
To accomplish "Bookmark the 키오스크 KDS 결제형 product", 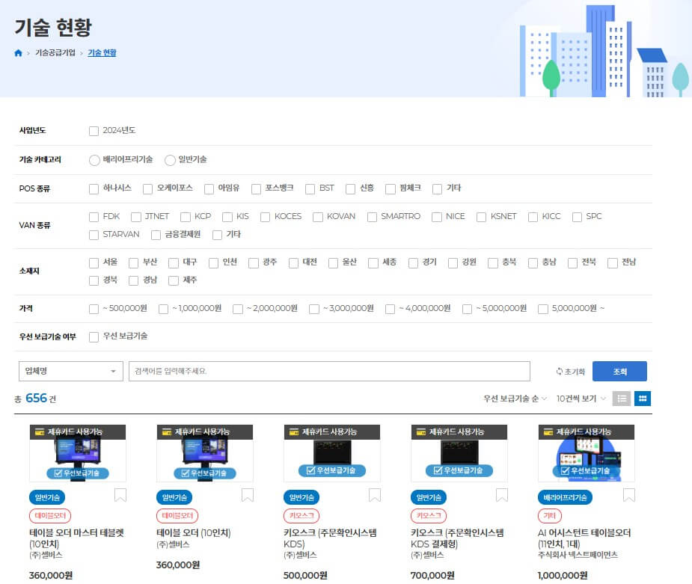I will (501, 494).
